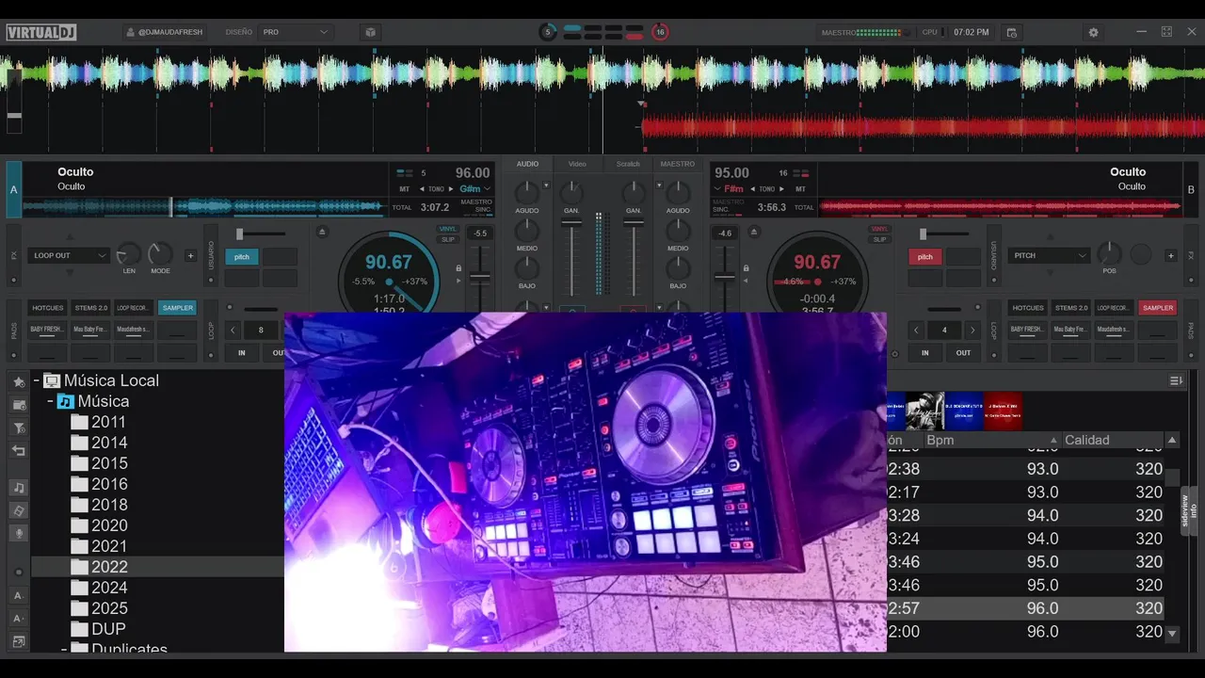The height and width of the screenshot is (678, 1205).
Task: Select deck A SAMPLER pad page
Action: 177,308
